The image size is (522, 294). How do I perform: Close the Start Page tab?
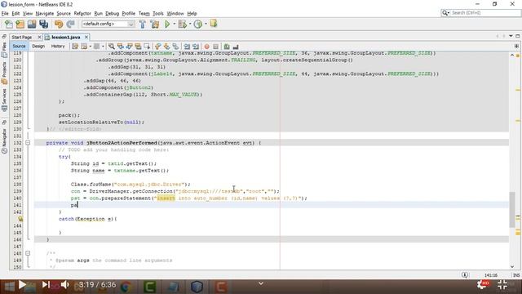39,37
